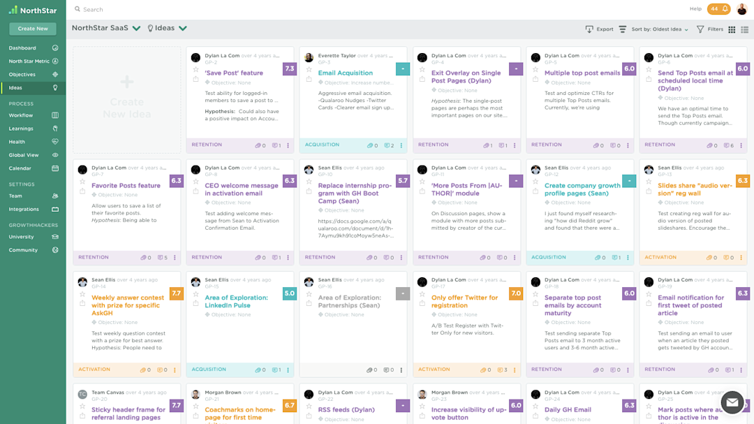Open Calendar in the sidebar
754x424 pixels.
(33, 168)
